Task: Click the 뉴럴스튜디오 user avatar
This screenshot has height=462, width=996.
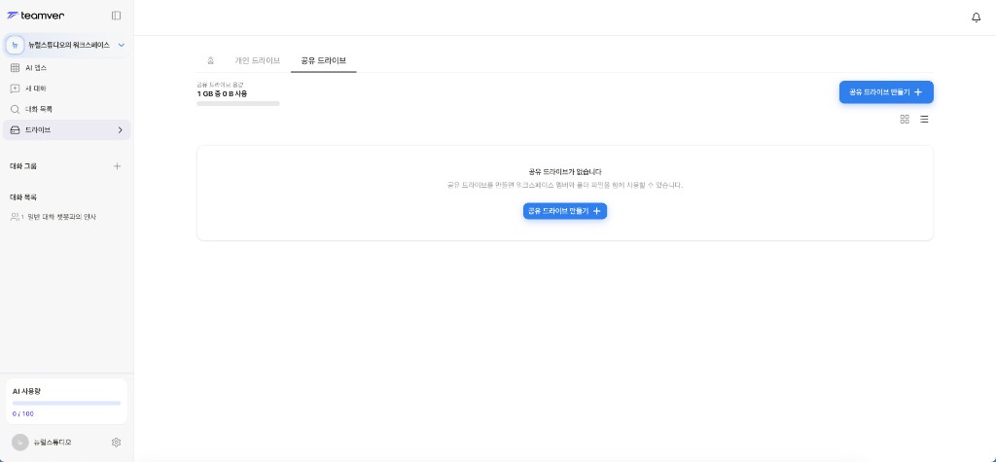Action: 20,443
